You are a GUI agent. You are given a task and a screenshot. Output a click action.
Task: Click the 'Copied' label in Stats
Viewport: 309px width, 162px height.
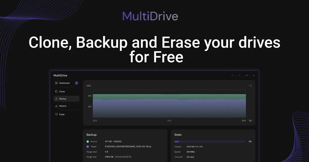pyautogui.click(x=178, y=147)
